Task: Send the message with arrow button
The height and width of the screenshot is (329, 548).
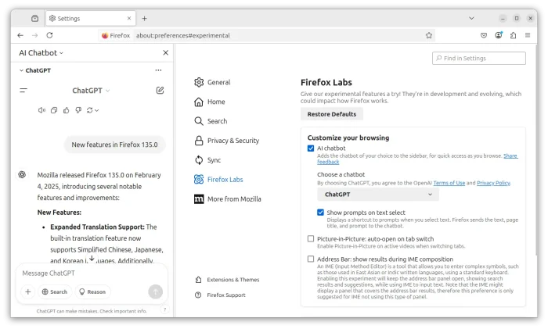Action: (x=156, y=291)
